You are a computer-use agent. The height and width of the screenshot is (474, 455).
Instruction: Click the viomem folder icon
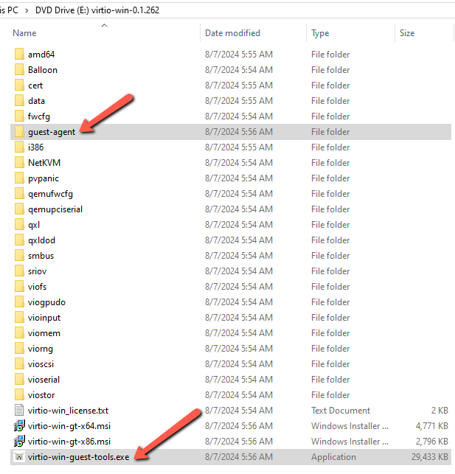click(19, 333)
